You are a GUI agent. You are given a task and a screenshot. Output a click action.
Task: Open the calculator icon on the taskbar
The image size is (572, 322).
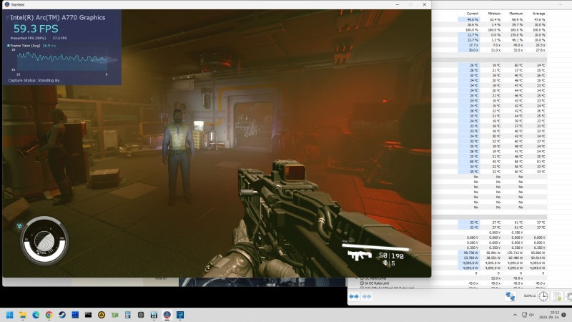(x=128, y=315)
